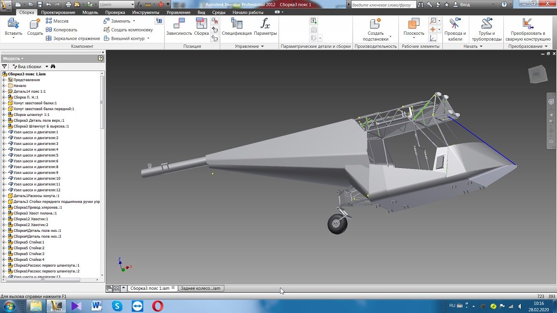Click the Зеркальное отражение button

[x=73, y=38]
